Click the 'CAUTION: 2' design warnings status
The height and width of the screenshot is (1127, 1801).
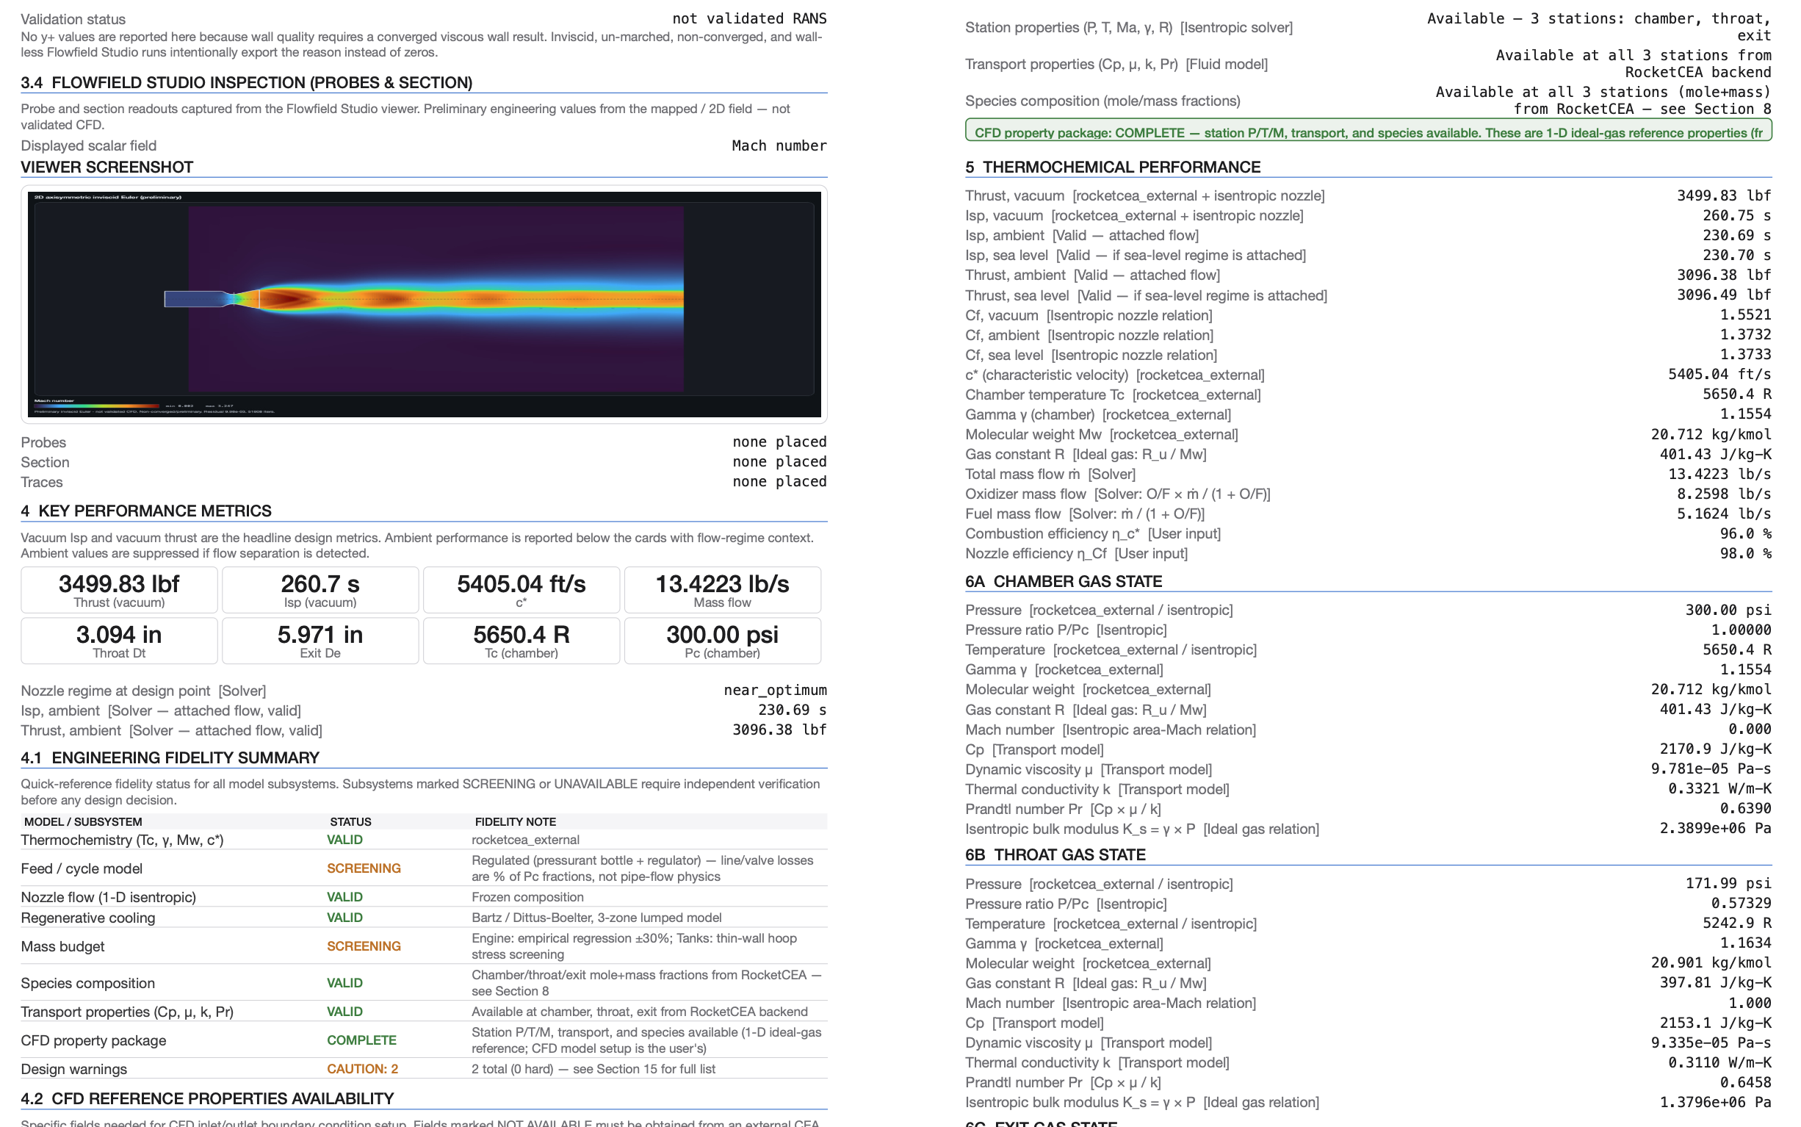click(362, 1069)
